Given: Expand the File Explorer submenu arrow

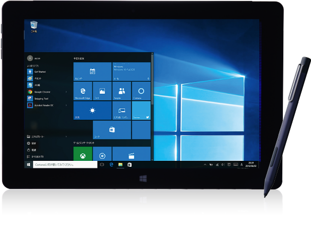Looking at the screenshot, I should pos(66,136).
